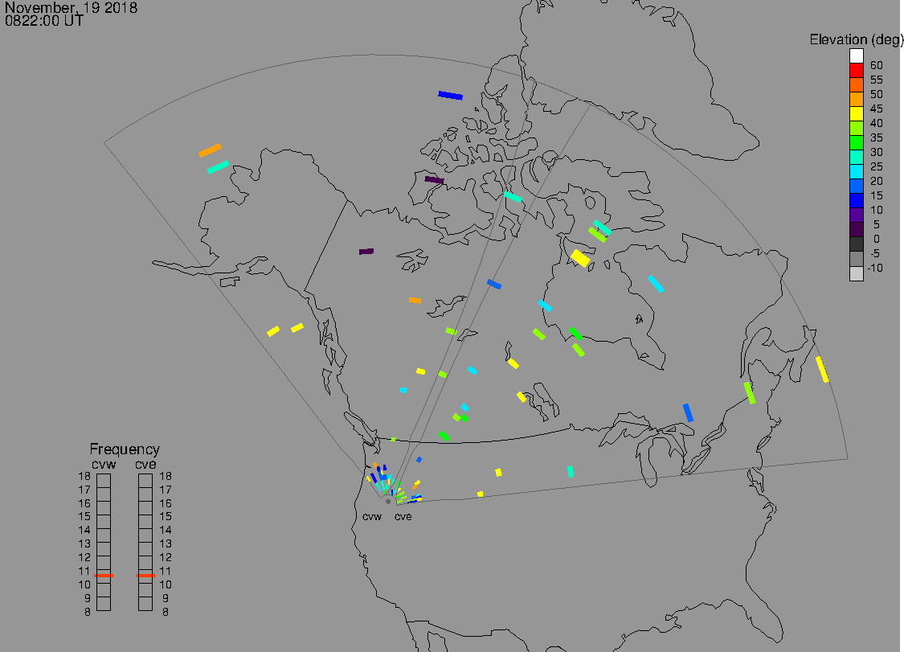Click the gray radar site dot above labels
The image size is (904, 652).
388,502
